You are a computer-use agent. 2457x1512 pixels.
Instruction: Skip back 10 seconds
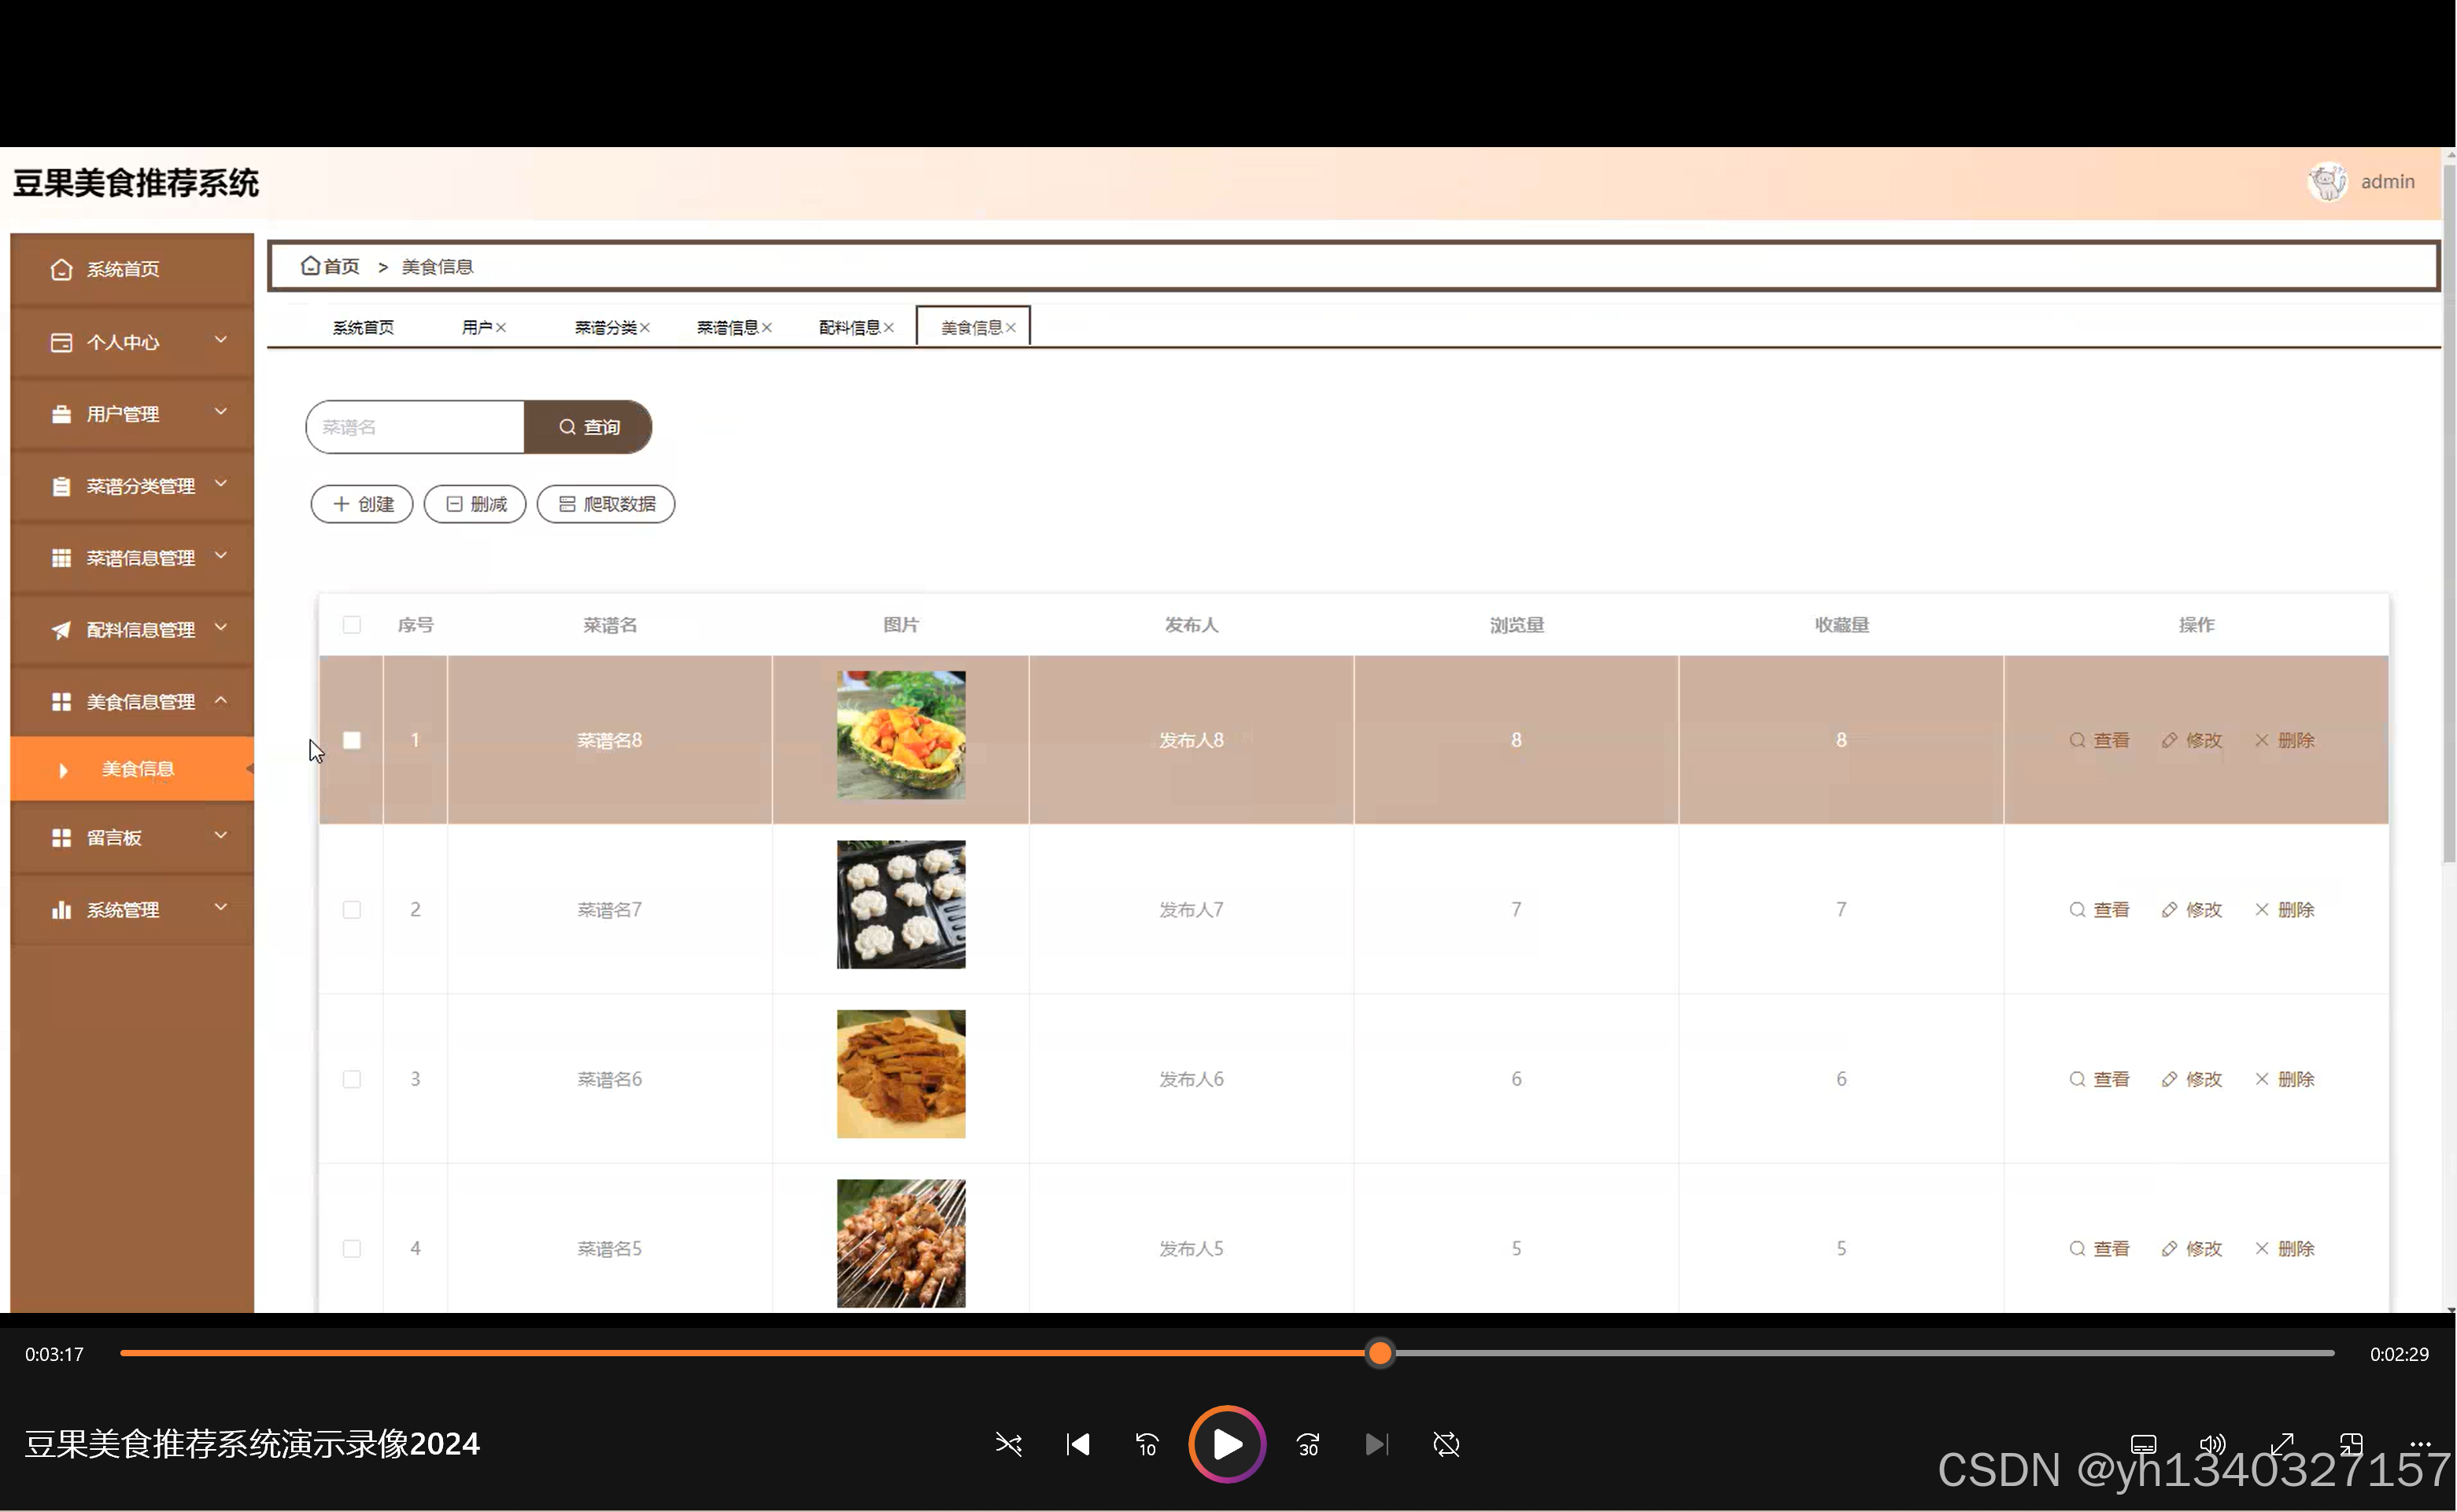[x=1147, y=1444]
